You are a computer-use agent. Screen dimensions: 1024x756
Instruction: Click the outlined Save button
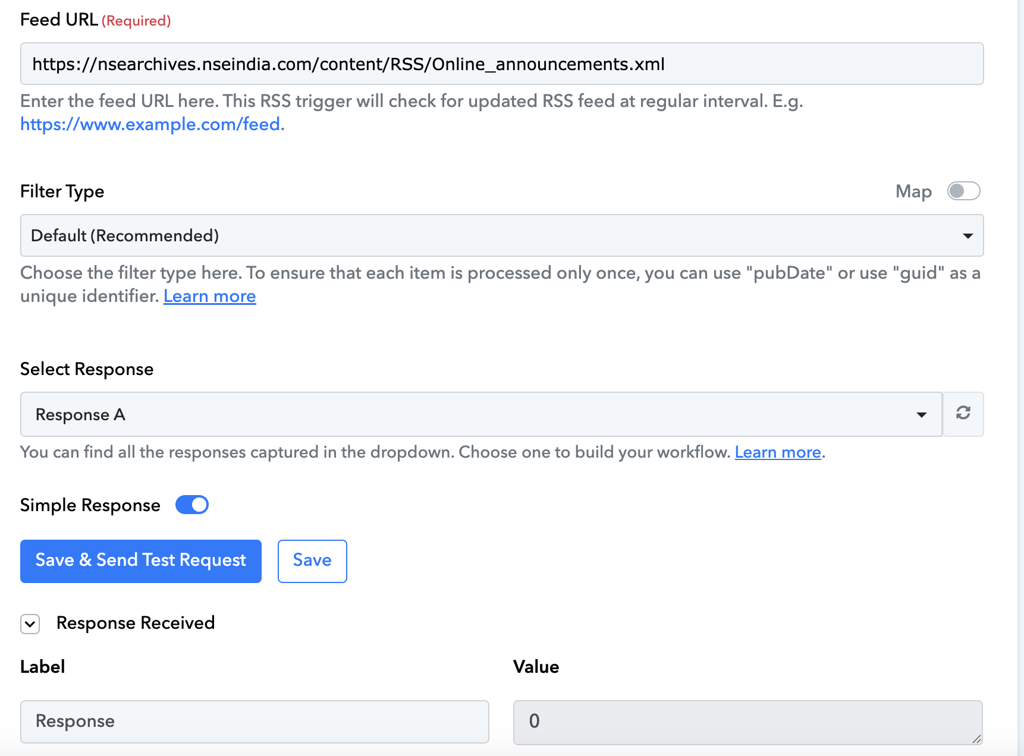click(312, 561)
